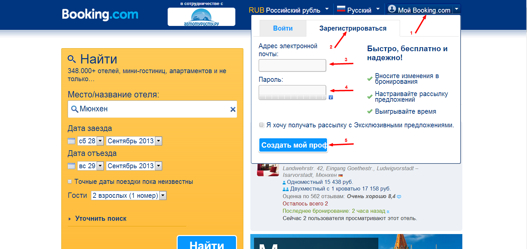The width and height of the screenshot is (527, 249).
Task: Click the password input field
Action: [x=292, y=90]
